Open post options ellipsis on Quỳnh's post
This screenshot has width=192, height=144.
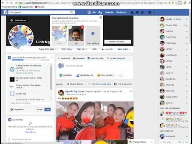[131, 91]
